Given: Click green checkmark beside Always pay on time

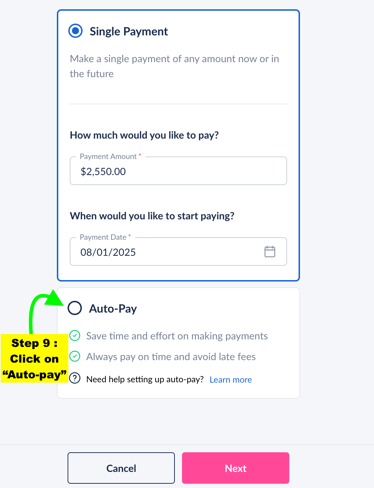Looking at the screenshot, I should pos(75,356).
